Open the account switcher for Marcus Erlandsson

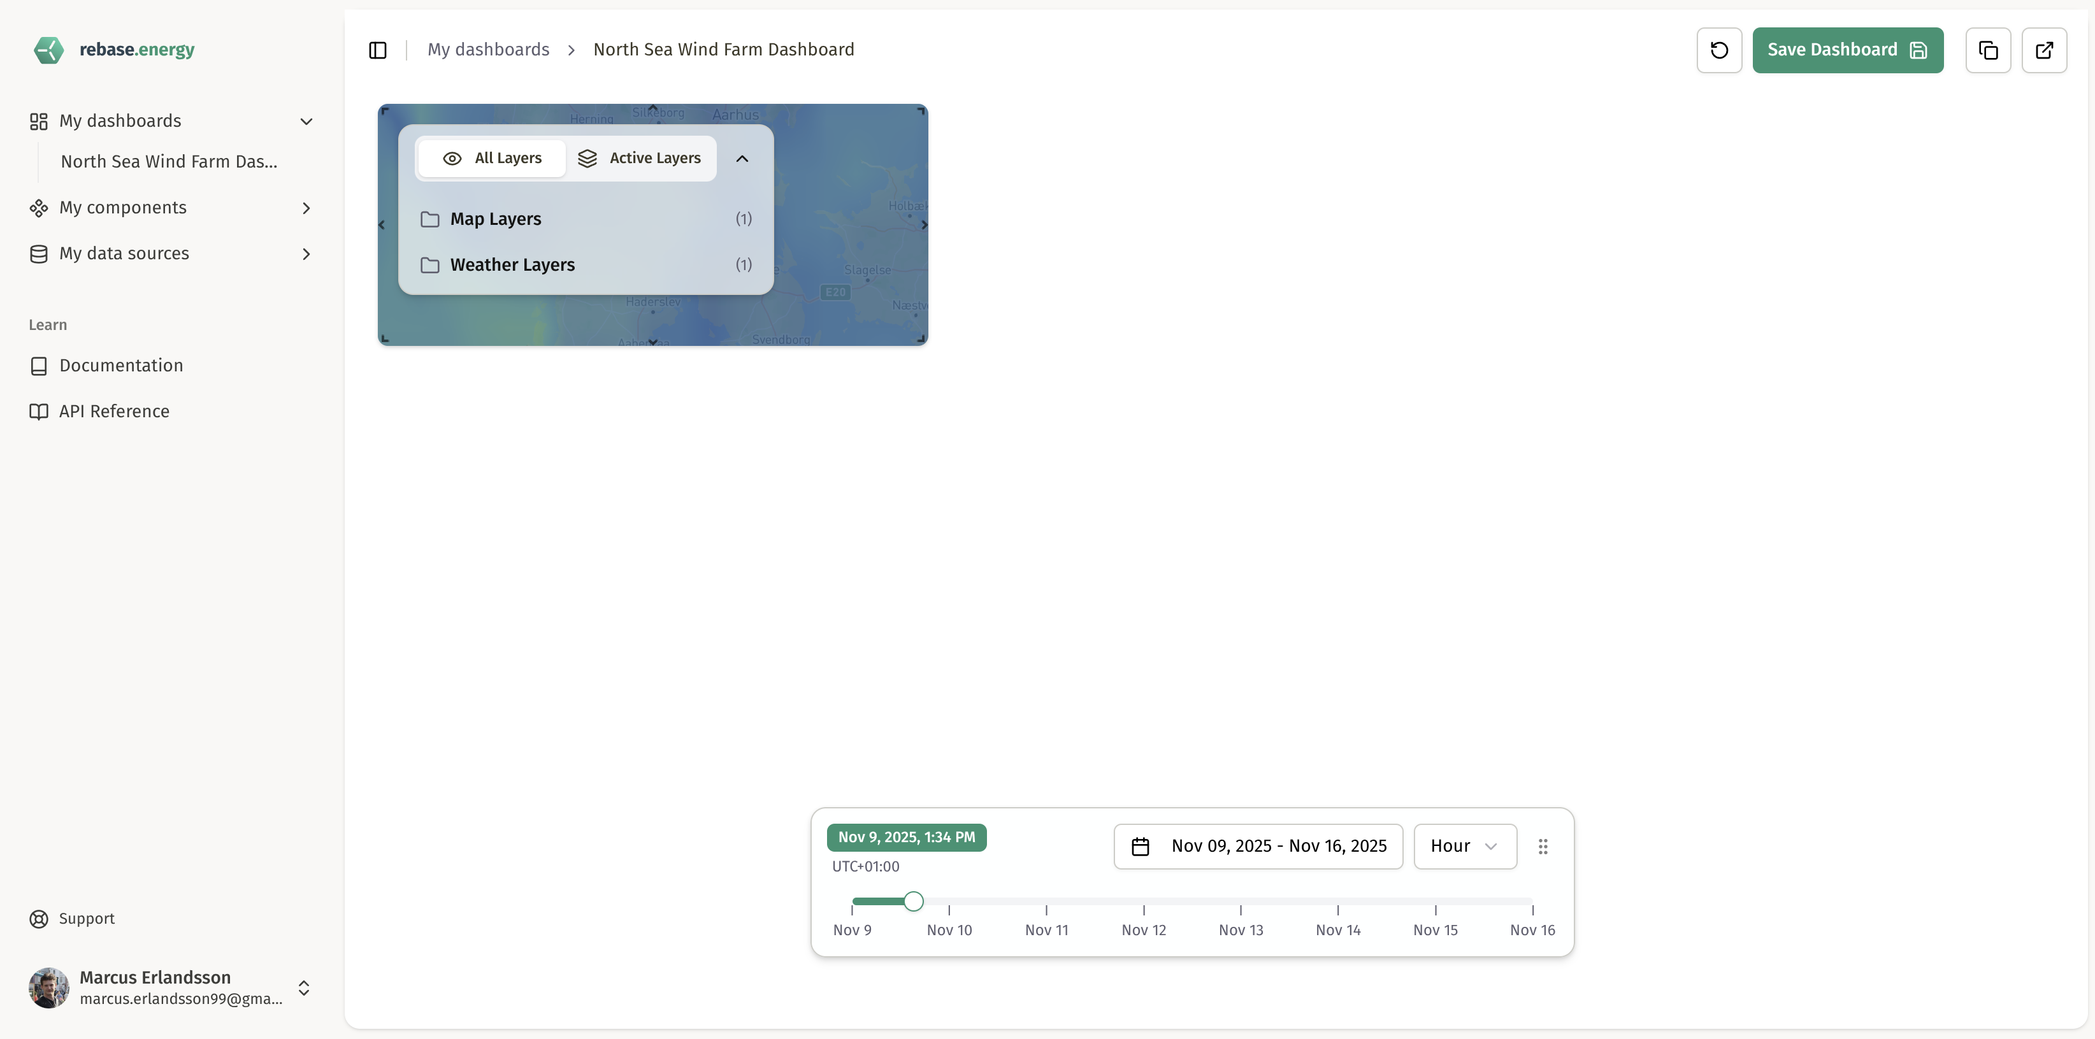tap(303, 988)
